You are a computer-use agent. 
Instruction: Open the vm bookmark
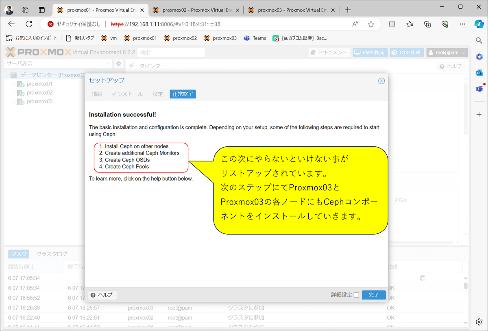click(109, 38)
